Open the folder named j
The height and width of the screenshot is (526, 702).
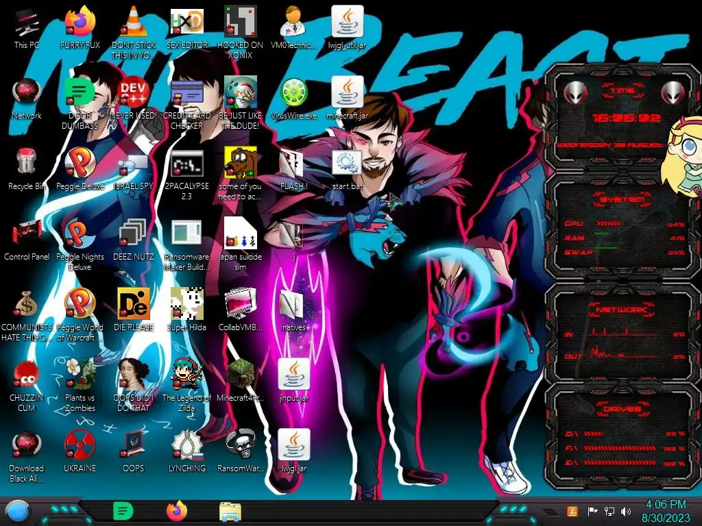point(293,240)
